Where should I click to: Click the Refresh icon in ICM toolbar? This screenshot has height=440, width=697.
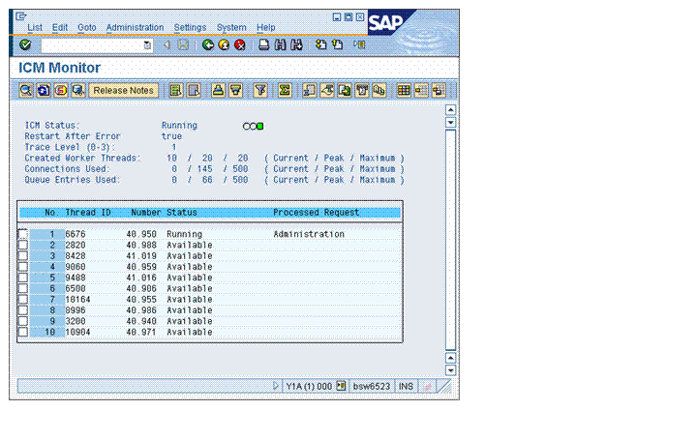pos(44,91)
